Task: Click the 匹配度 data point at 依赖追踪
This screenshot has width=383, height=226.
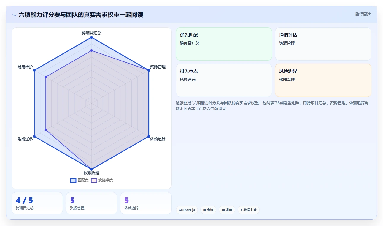Action: coord(149,136)
